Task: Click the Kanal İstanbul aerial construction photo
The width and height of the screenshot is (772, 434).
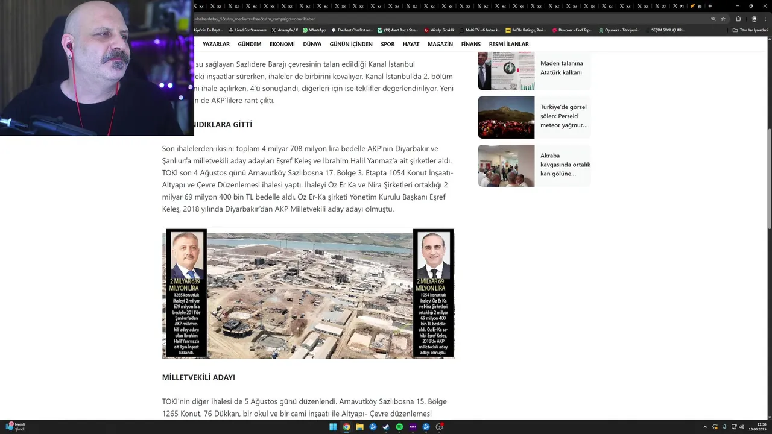Action: click(x=308, y=294)
